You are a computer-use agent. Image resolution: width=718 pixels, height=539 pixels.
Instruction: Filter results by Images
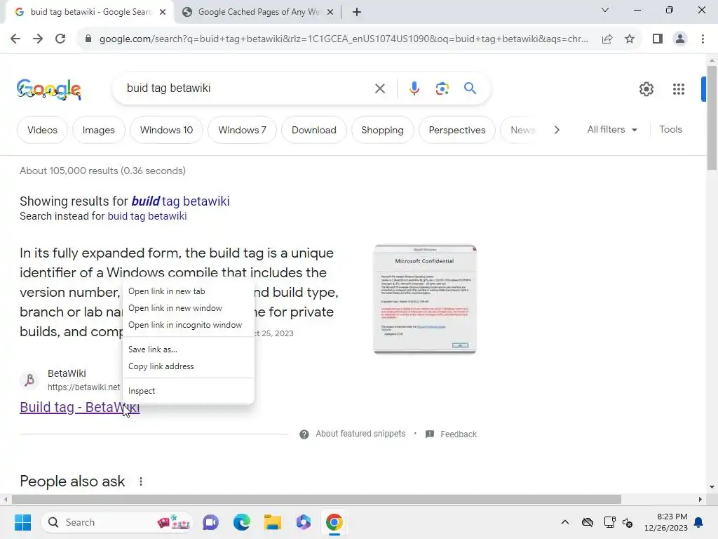pos(98,130)
